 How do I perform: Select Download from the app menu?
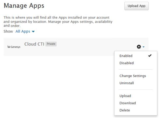(128, 103)
